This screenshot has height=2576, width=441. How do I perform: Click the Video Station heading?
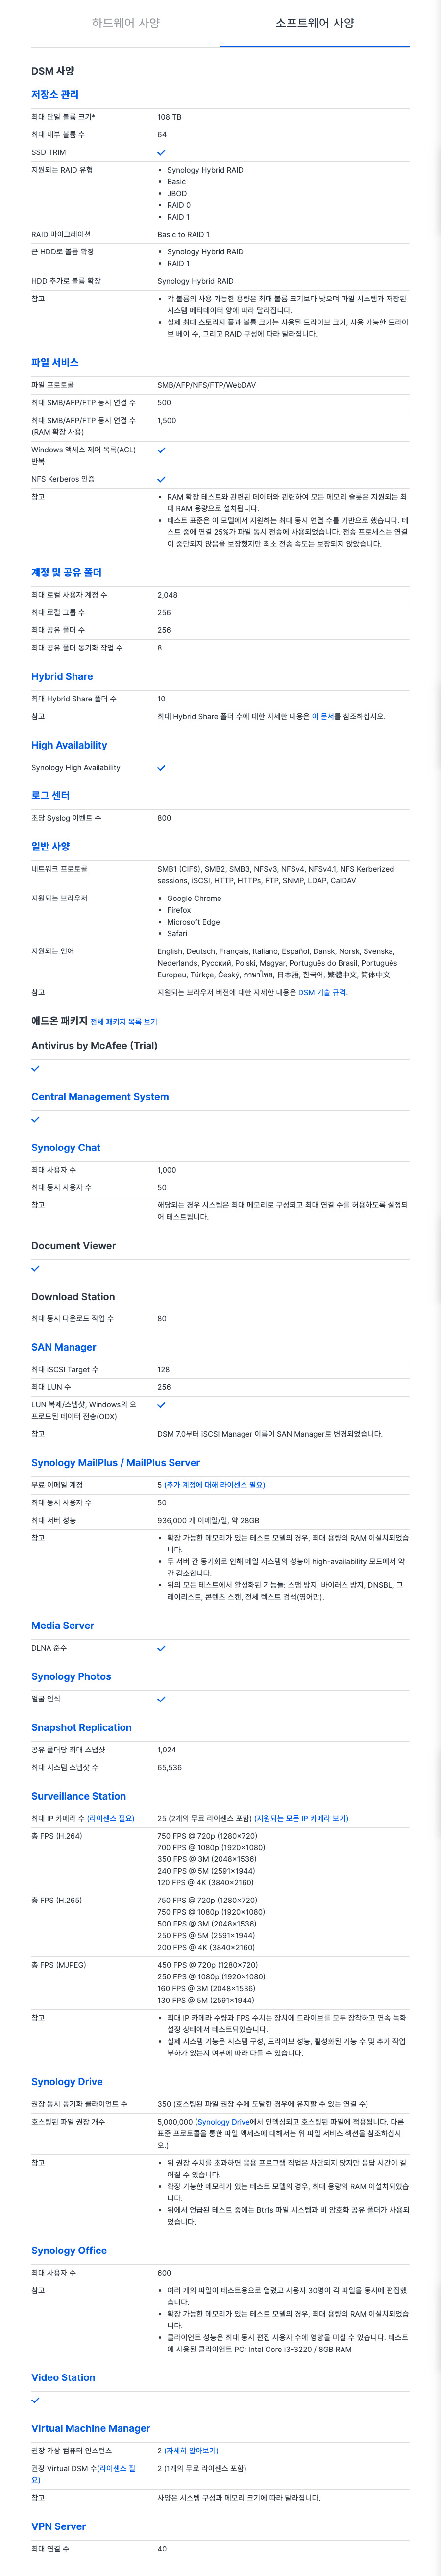[63, 2378]
